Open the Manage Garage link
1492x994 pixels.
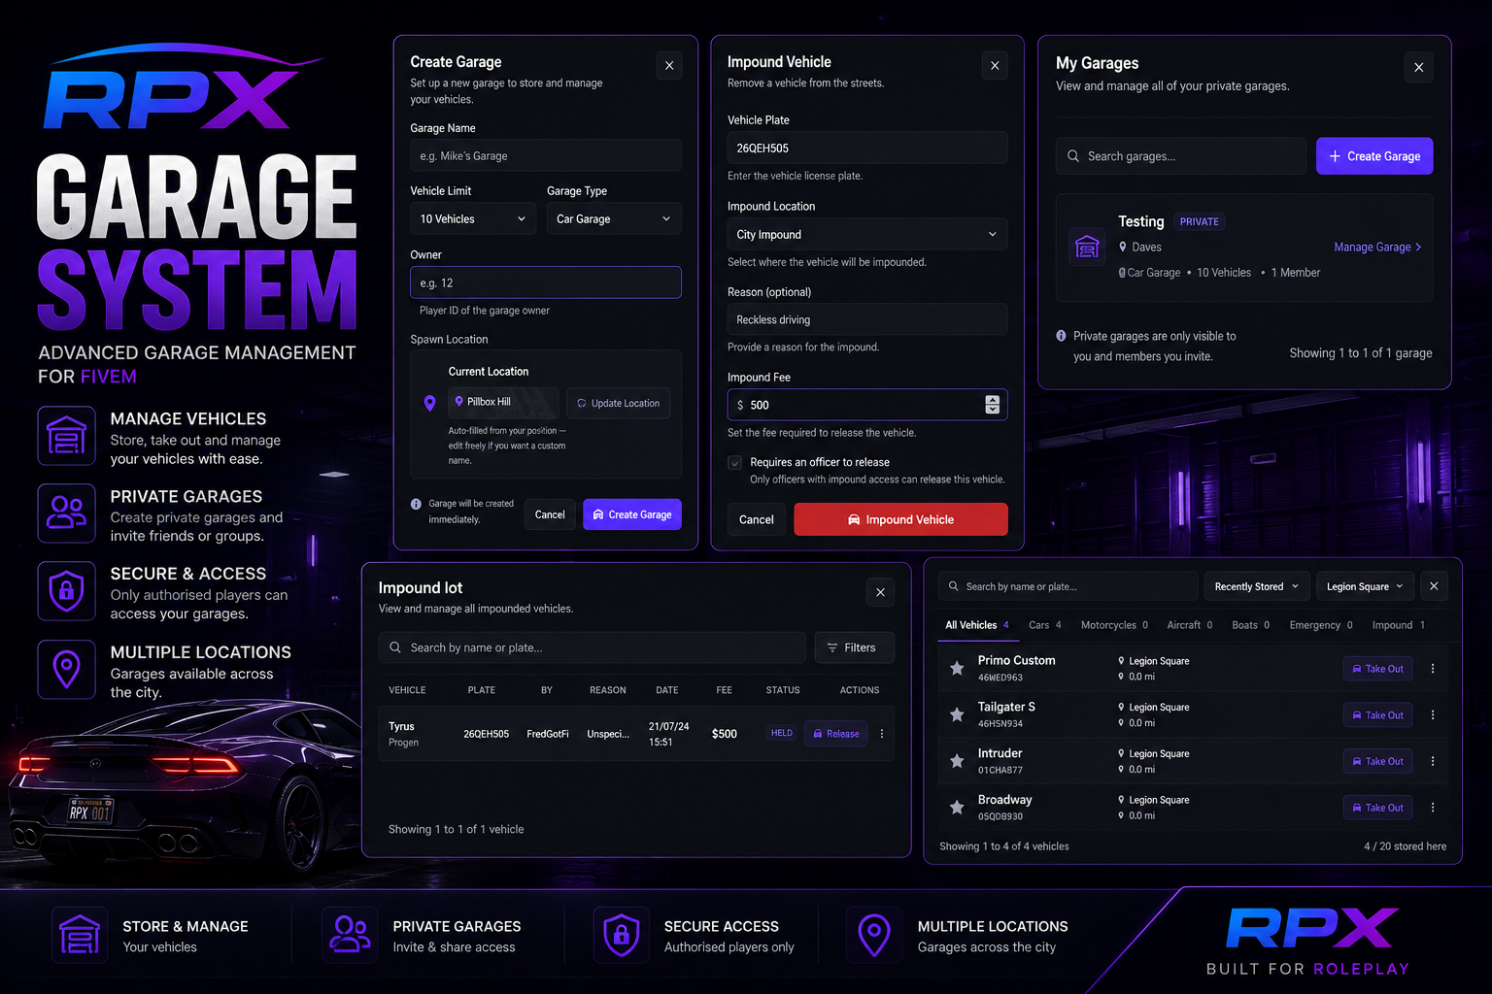point(1377,247)
